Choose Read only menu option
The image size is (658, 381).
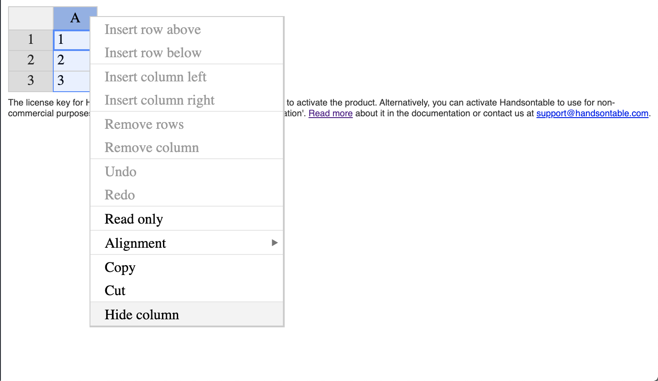tap(187, 219)
